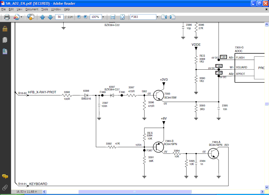Open the Comments panel in sidebar

pos(5,176)
